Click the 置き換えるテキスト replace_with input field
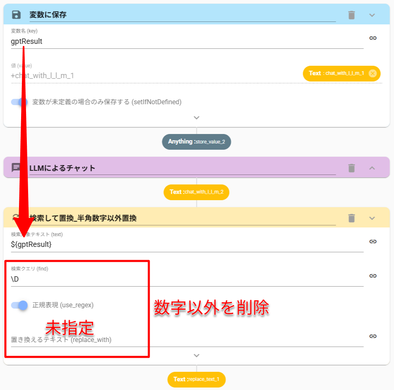The height and width of the screenshot is (390, 394). [x=186, y=340]
